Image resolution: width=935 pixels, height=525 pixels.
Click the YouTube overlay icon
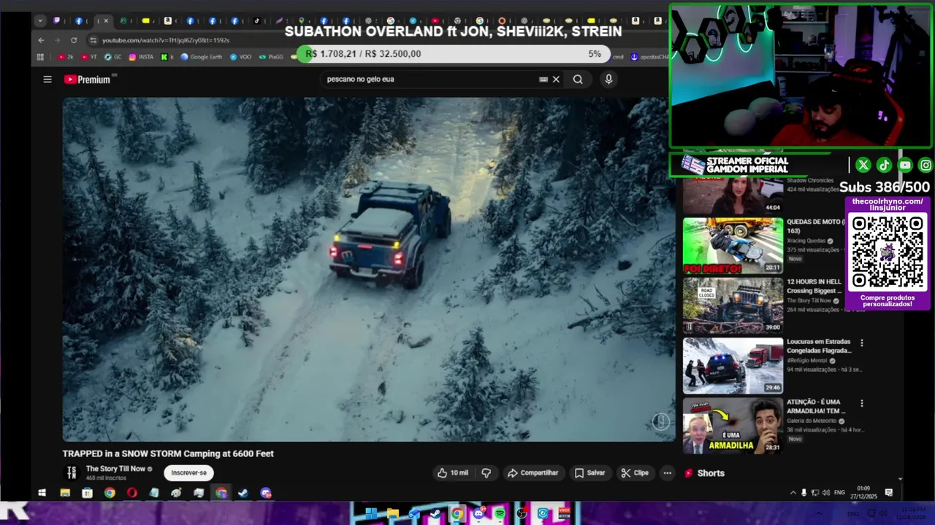(905, 166)
